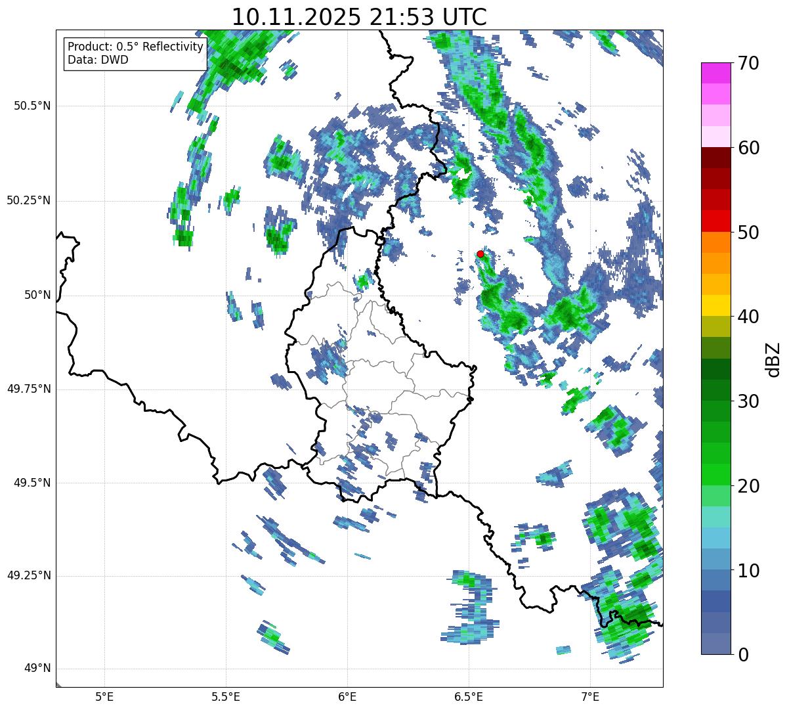Click the dark maroon colorbar swatch below 60

pyautogui.click(x=715, y=158)
